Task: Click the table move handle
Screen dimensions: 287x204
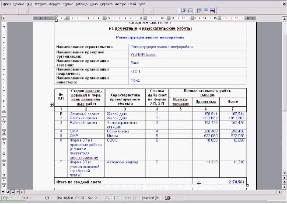Action: tap(52, 104)
